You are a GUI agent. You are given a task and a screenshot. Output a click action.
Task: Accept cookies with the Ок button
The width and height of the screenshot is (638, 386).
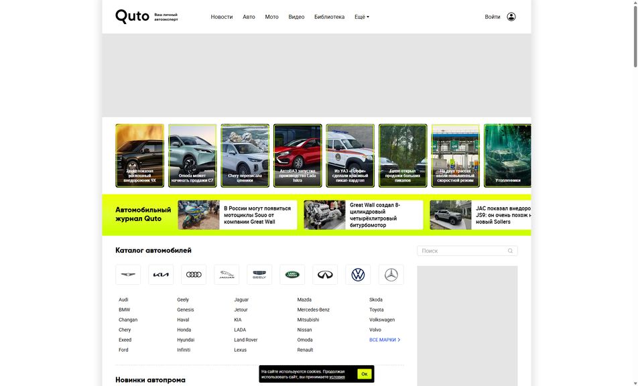pos(364,374)
